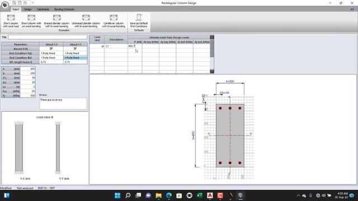Click the Mx bot cell for load case C1

(185, 46)
